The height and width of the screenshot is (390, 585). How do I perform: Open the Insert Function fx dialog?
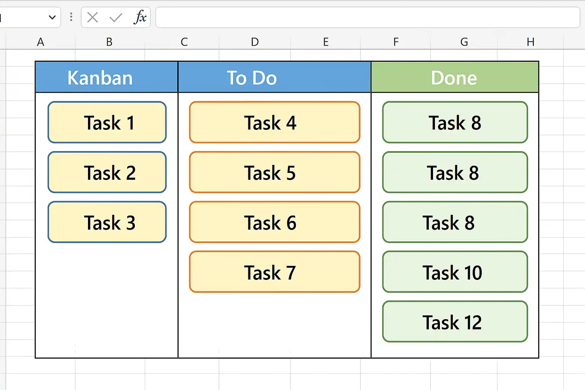pos(140,18)
